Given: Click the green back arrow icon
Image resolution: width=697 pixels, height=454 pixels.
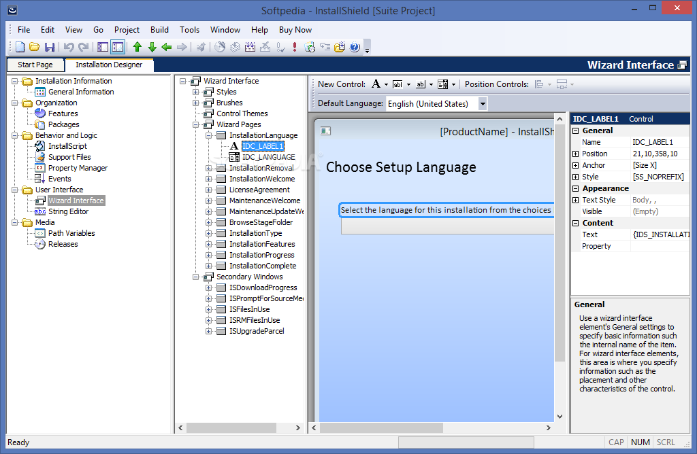Looking at the screenshot, I should pyautogui.click(x=167, y=47).
